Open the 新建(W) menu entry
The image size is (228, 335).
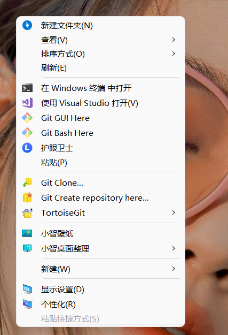click(100, 269)
